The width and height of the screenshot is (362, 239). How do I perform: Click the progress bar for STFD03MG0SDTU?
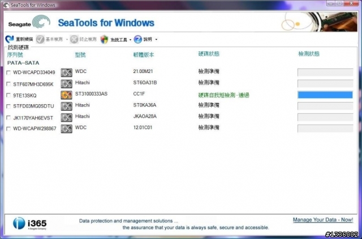pos(325,106)
